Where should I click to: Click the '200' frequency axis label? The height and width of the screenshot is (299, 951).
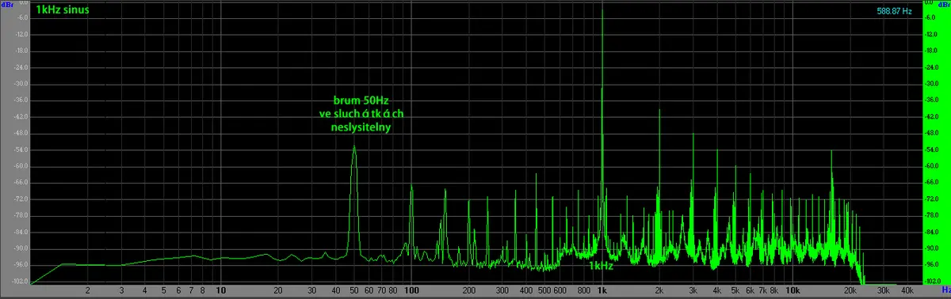tap(468, 290)
